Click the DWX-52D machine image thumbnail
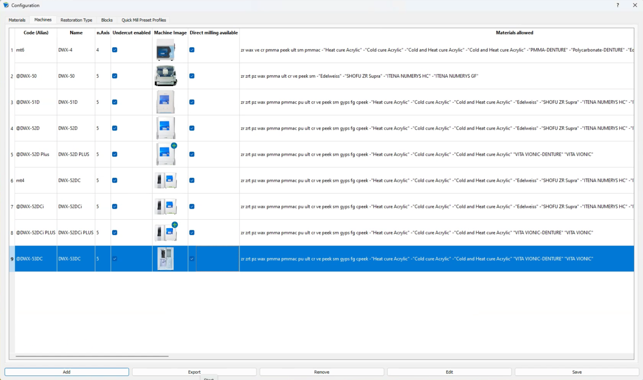643x380 pixels. click(x=165, y=128)
